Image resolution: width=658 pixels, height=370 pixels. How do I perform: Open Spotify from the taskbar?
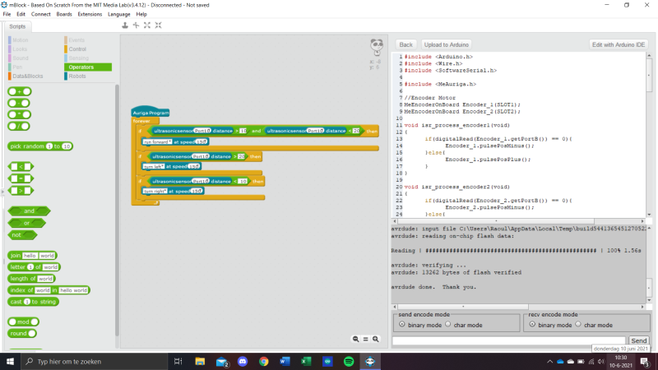348,361
